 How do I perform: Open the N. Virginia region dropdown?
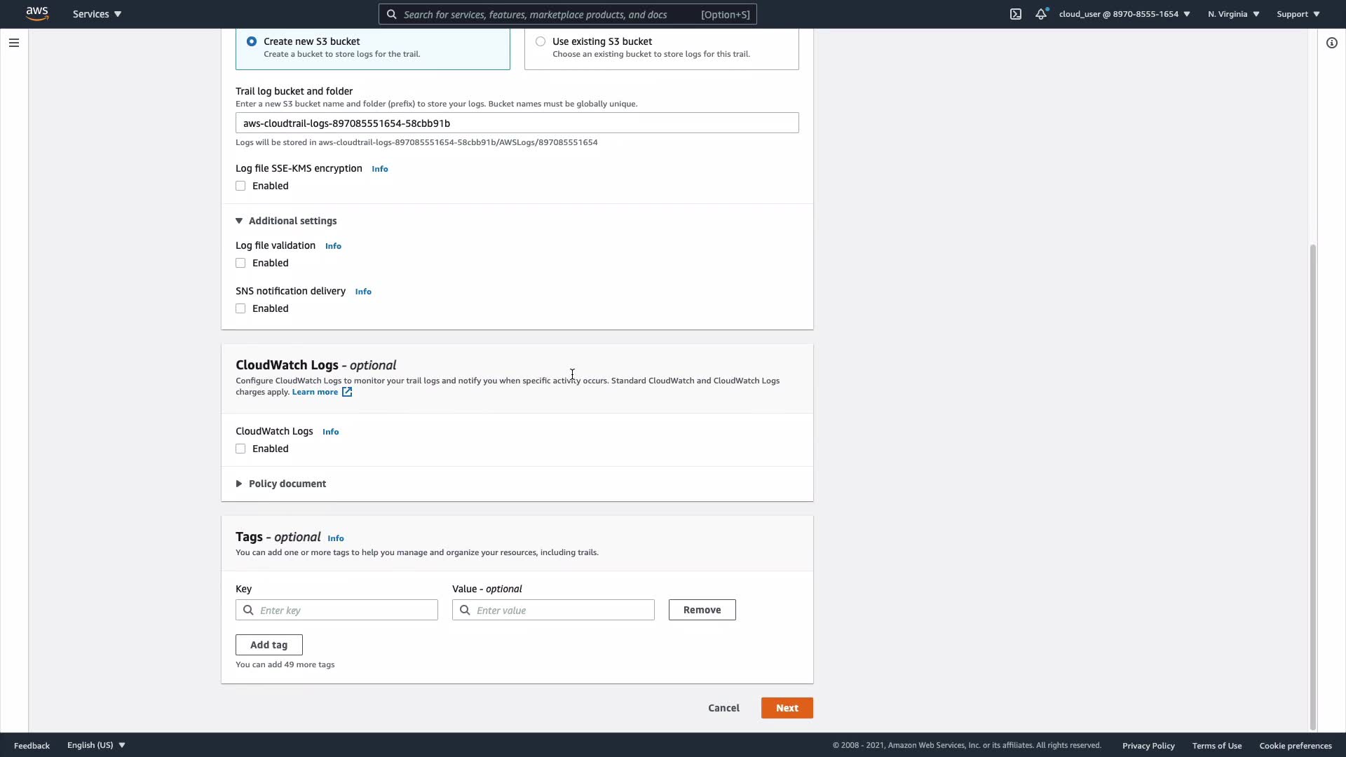(1233, 14)
